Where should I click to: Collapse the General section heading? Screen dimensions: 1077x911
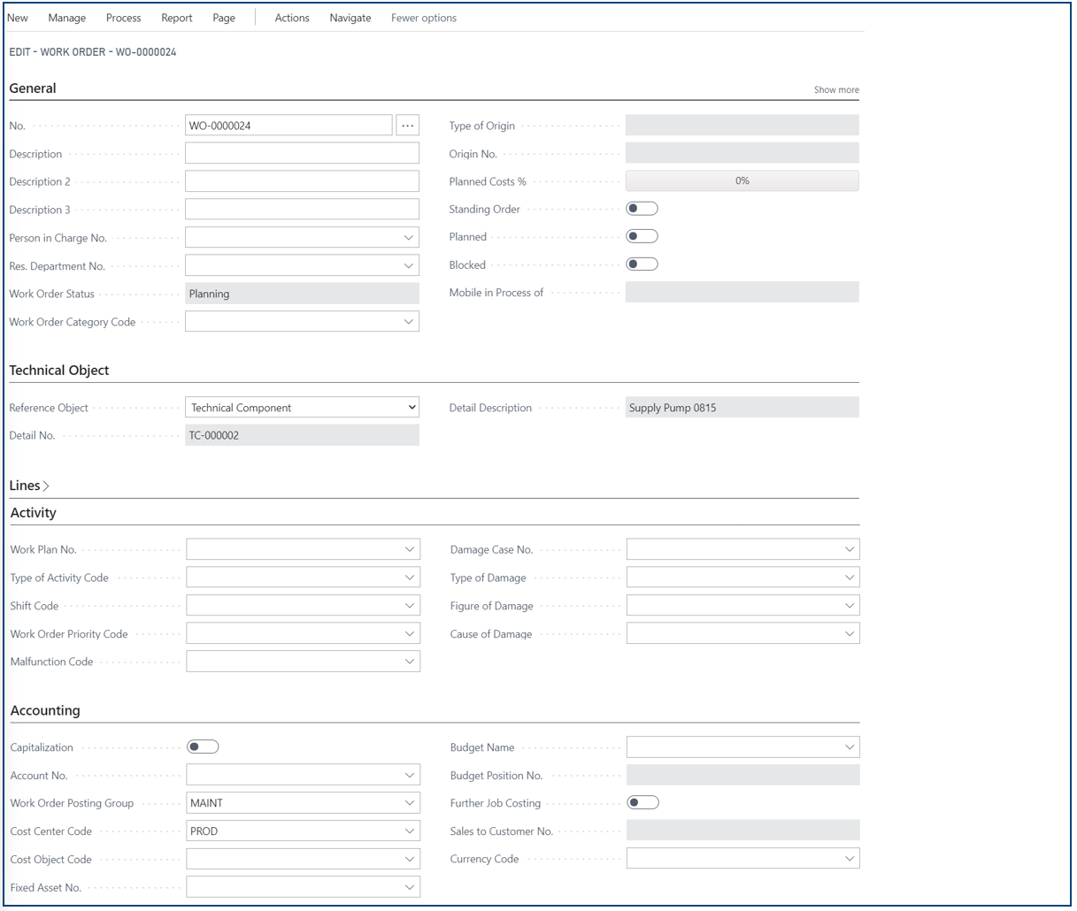[33, 88]
